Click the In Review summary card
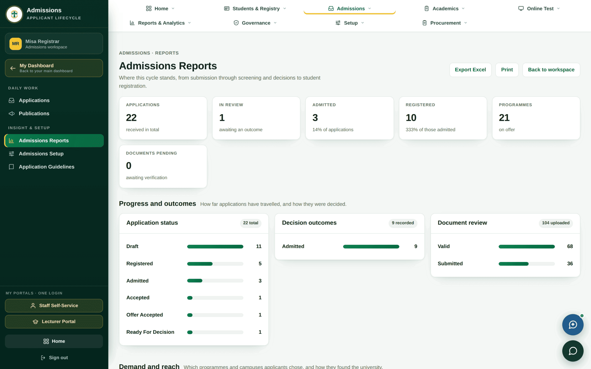591x369 pixels. pos(256,118)
